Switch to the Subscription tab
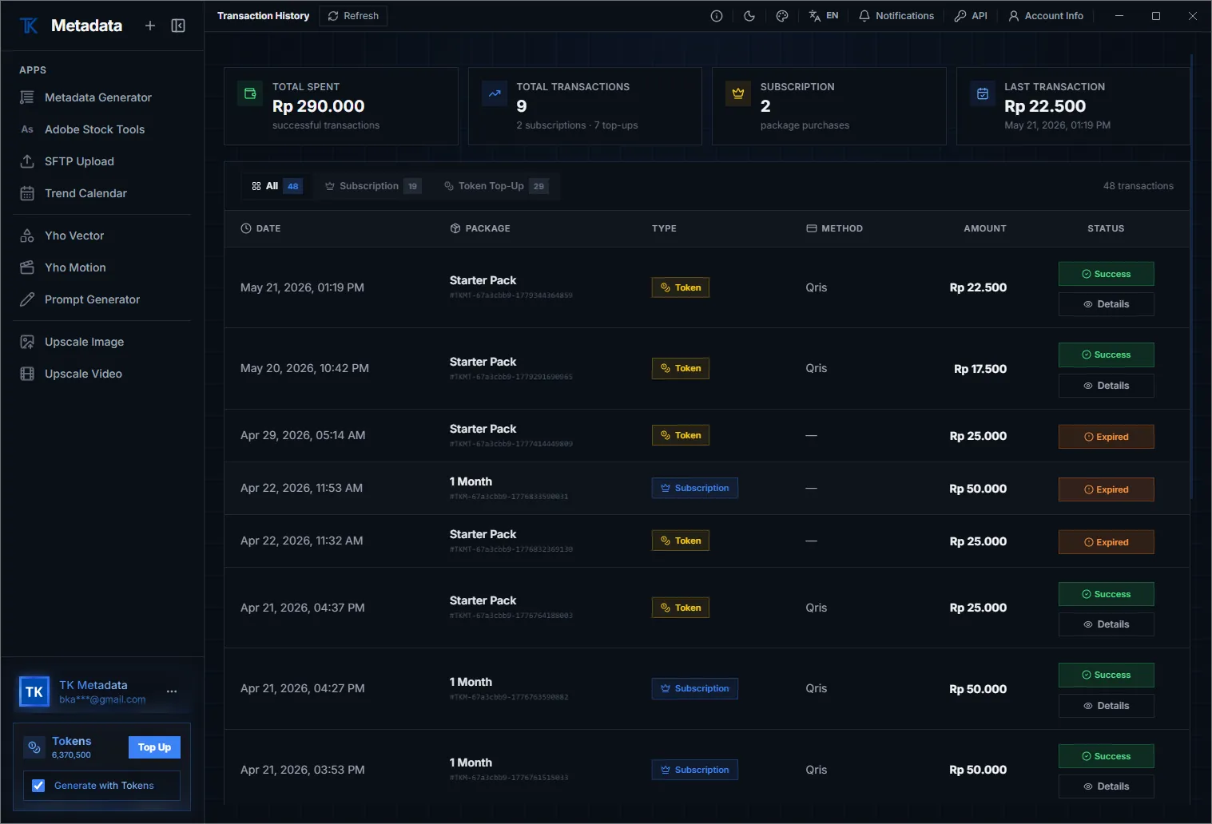Screen dimensions: 1212x824 (x=372, y=186)
